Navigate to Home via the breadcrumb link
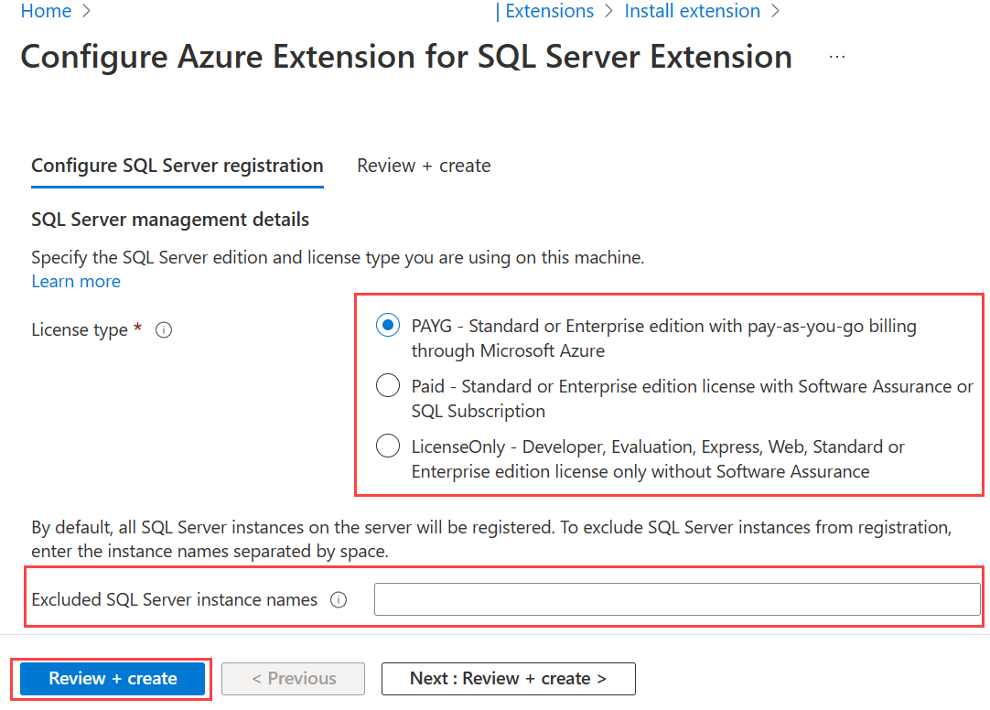The width and height of the screenshot is (990, 710). [46, 11]
